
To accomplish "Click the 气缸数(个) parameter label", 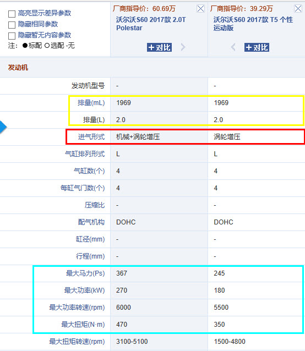I will coord(89,171).
